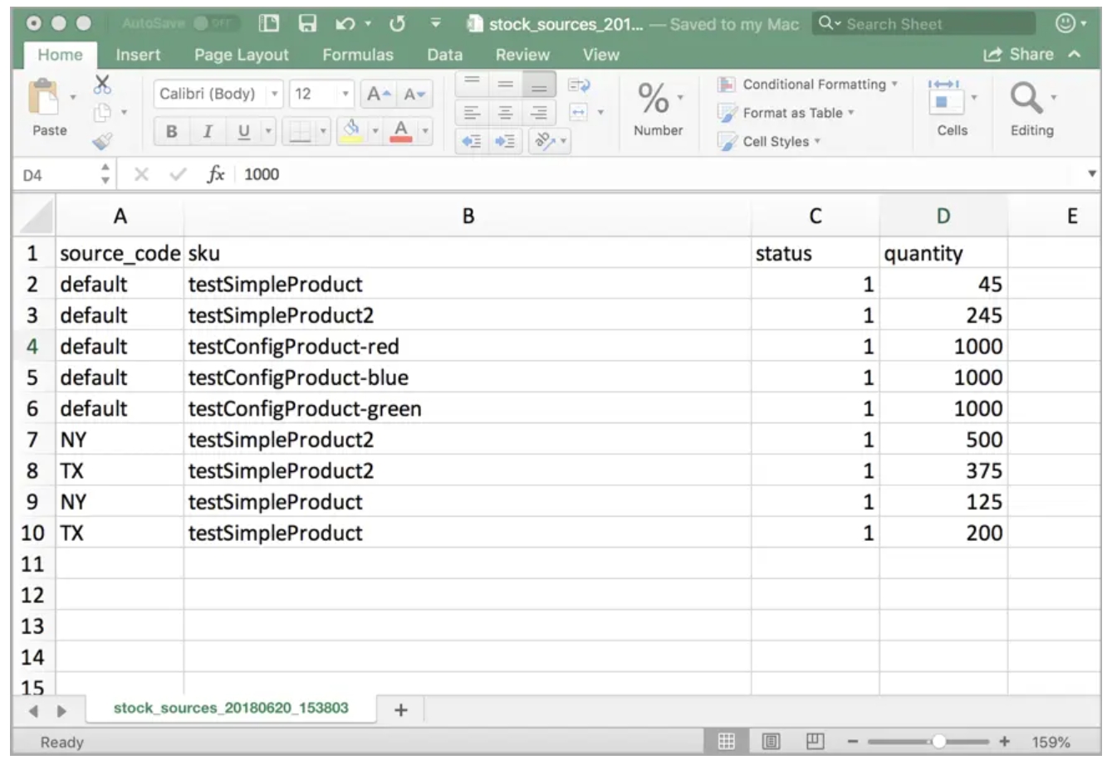Image resolution: width=1112 pixels, height=760 pixels.
Task: Align cell content to the middle
Action: (505, 85)
